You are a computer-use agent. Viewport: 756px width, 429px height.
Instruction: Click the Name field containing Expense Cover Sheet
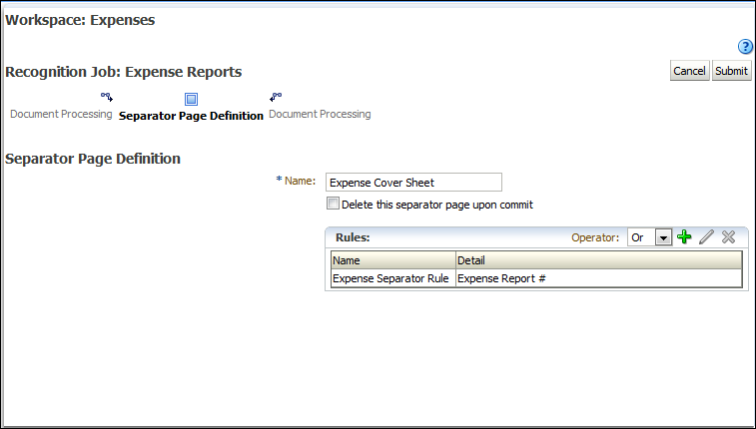413,183
